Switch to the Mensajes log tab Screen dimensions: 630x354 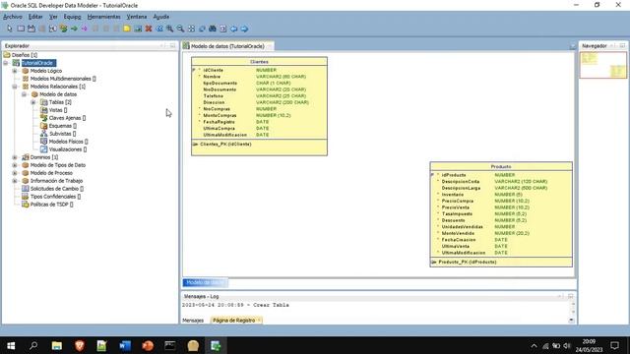[x=193, y=321]
